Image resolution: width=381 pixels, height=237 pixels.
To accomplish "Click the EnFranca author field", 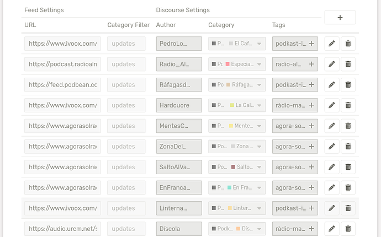I will point(179,187).
